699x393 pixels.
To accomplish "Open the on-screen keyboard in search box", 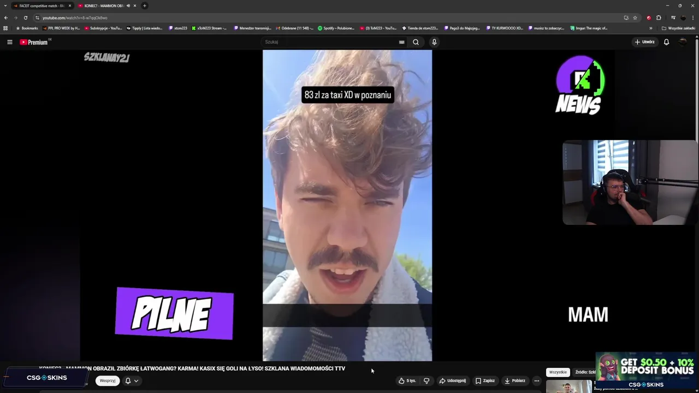I will click(x=401, y=42).
